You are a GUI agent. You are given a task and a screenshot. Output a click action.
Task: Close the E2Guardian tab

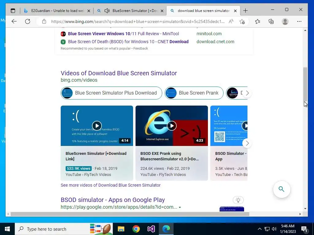pos(89,11)
